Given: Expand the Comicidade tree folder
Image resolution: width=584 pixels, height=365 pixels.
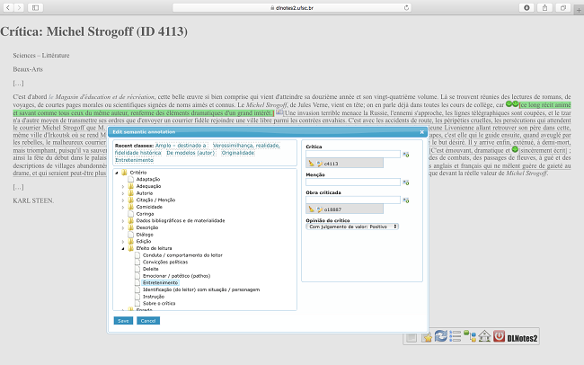Looking at the screenshot, I should tap(122, 205).
